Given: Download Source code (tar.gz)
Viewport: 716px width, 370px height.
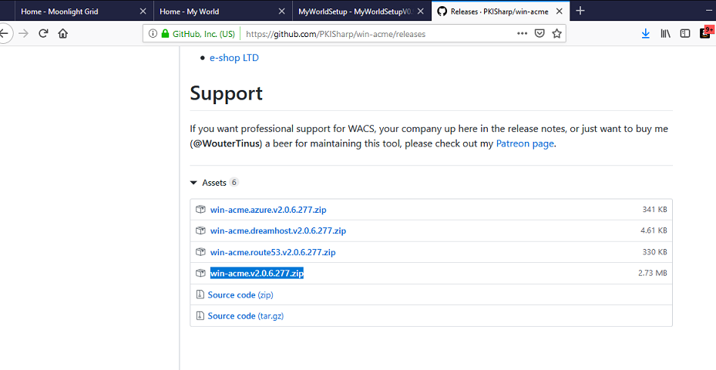Looking at the screenshot, I should click(246, 316).
